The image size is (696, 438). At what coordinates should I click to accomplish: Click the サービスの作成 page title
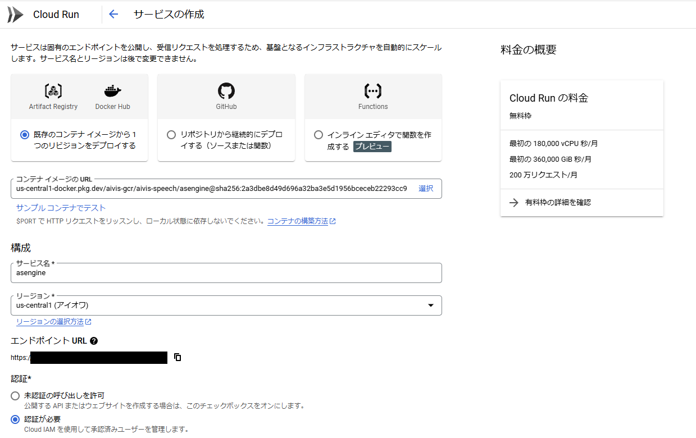click(169, 15)
